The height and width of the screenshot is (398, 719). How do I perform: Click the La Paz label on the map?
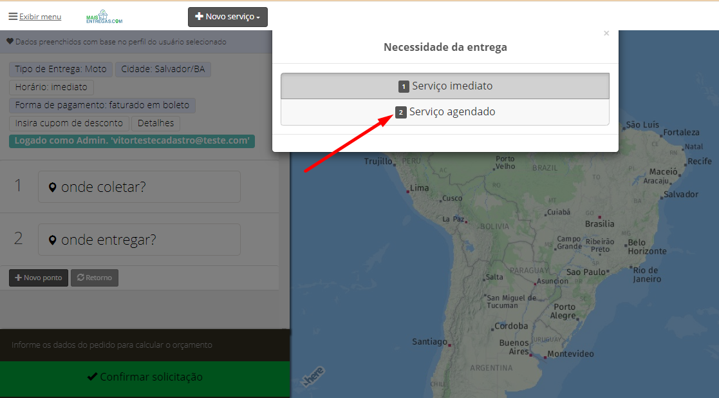tap(453, 219)
